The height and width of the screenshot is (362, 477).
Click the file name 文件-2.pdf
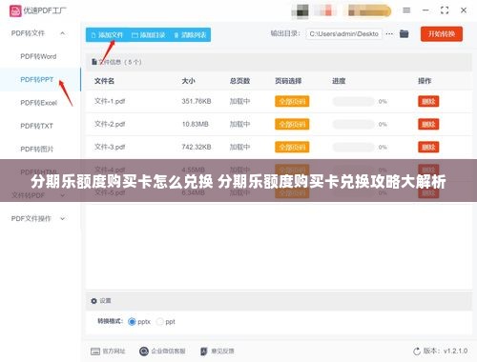coord(110,124)
